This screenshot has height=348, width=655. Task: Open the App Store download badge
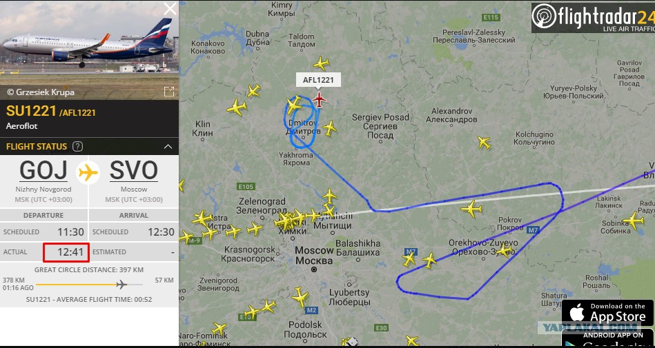(607, 313)
